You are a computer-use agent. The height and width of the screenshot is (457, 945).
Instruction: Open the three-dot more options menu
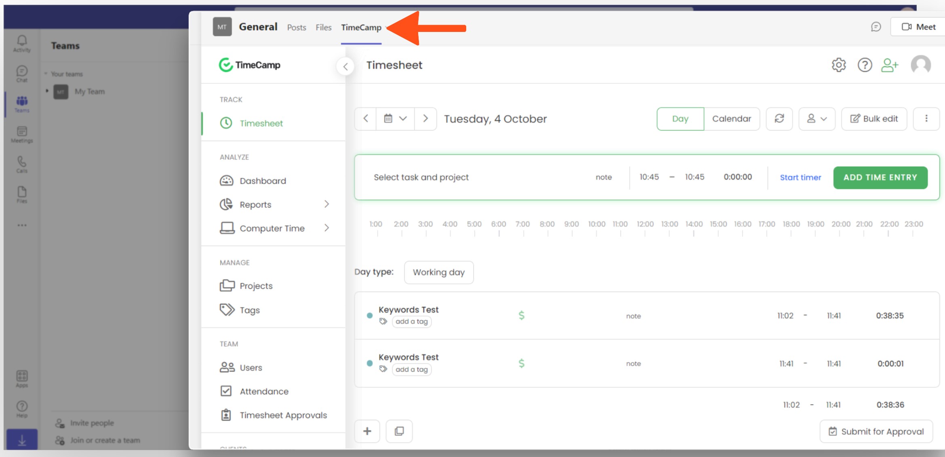coord(926,119)
